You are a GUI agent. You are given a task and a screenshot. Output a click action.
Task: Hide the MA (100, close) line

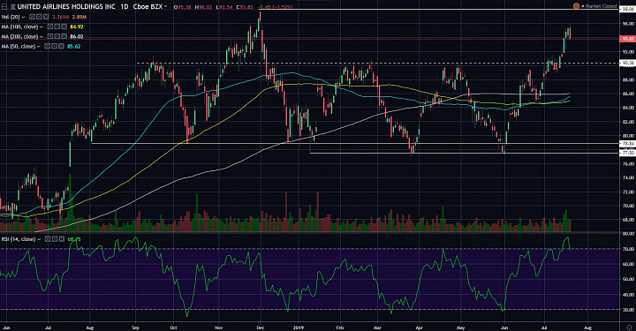tap(50, 26)
